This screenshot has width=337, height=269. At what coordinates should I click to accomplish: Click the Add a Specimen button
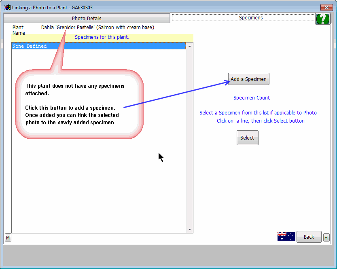[x=249, y=79]
